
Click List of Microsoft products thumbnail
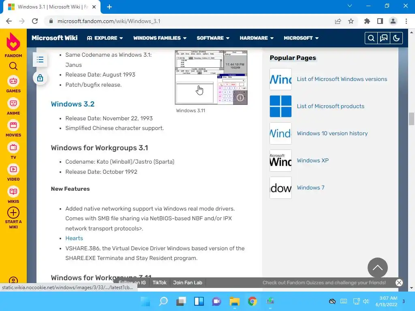[x=280, y=107]
